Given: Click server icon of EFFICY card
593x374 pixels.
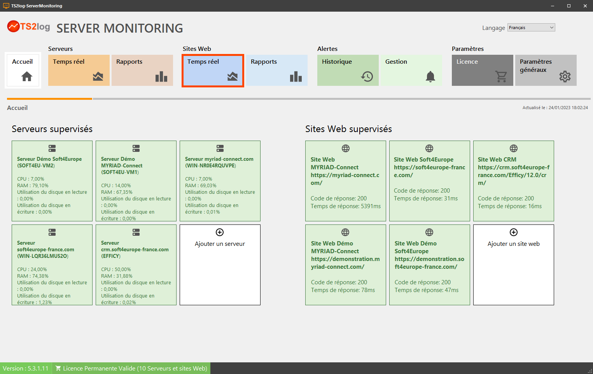Looking at the screenshot, I should click(x=136, y=232).
